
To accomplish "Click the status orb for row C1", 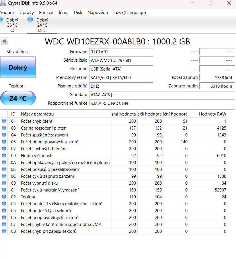I will (4, 190).
